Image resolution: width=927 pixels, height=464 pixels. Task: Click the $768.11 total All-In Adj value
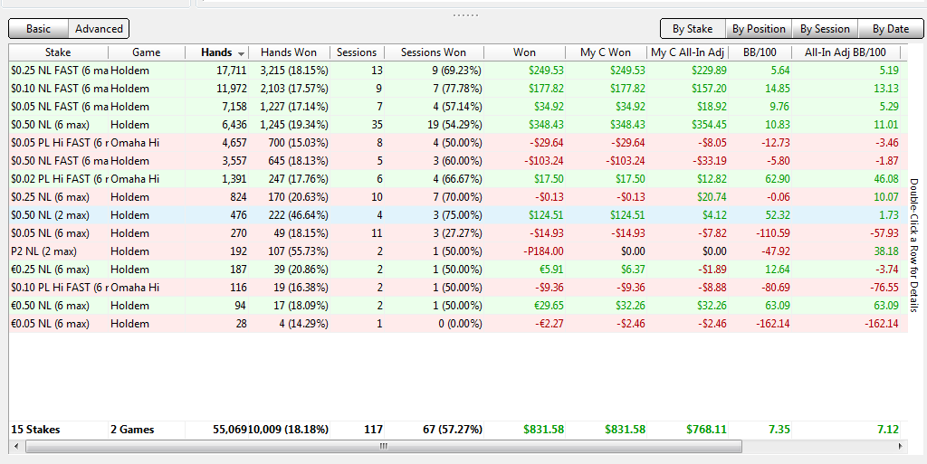pyautogui.click(x=706, y=429)
